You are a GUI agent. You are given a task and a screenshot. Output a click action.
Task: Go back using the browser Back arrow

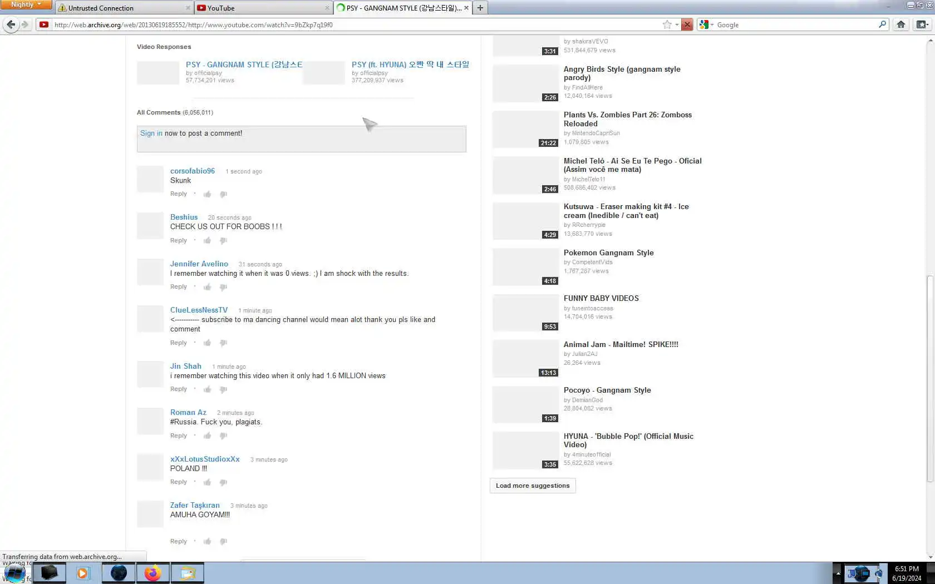[11, 24]
